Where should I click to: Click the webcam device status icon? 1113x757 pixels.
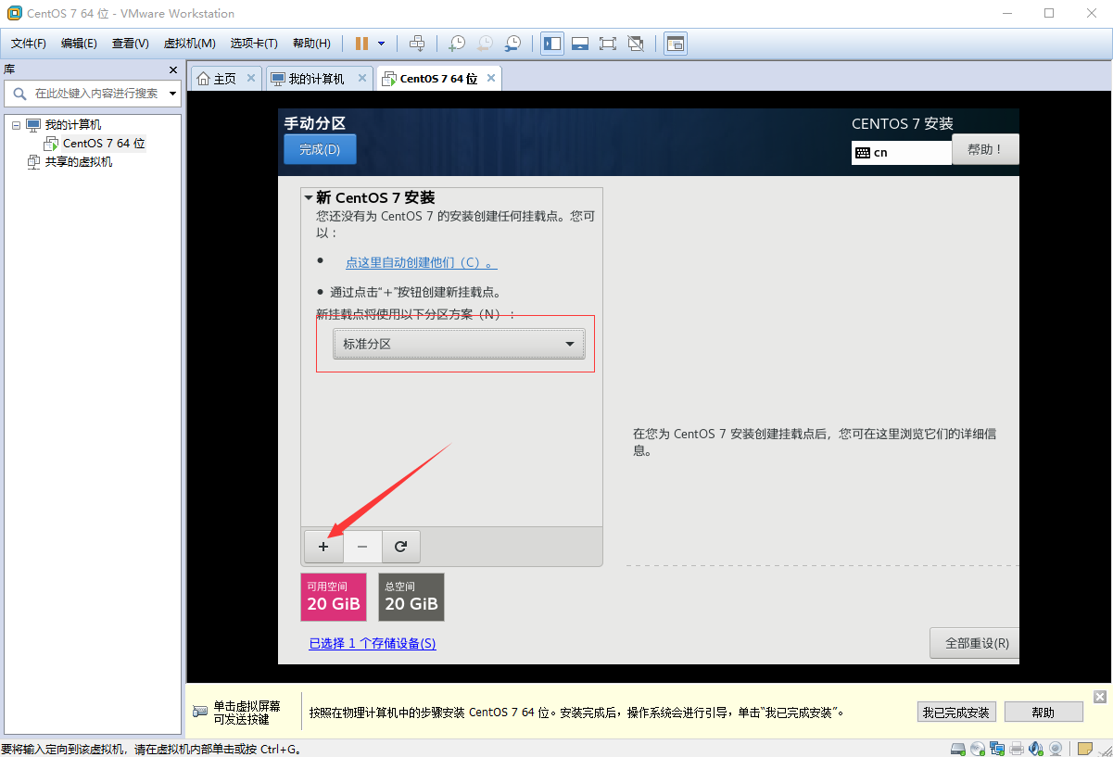pyautogui.click(x=1055, y=749)
